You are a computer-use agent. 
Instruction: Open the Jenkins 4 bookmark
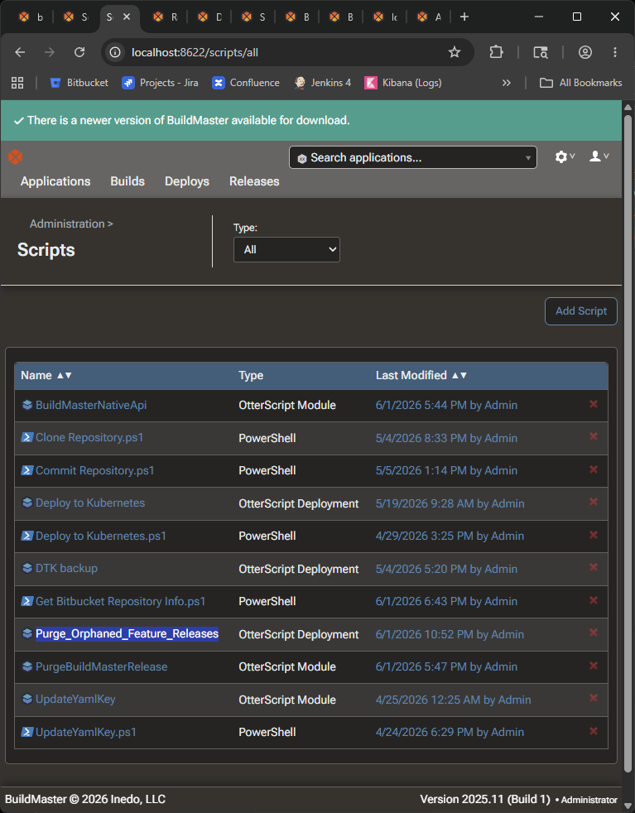coord(322,83)
